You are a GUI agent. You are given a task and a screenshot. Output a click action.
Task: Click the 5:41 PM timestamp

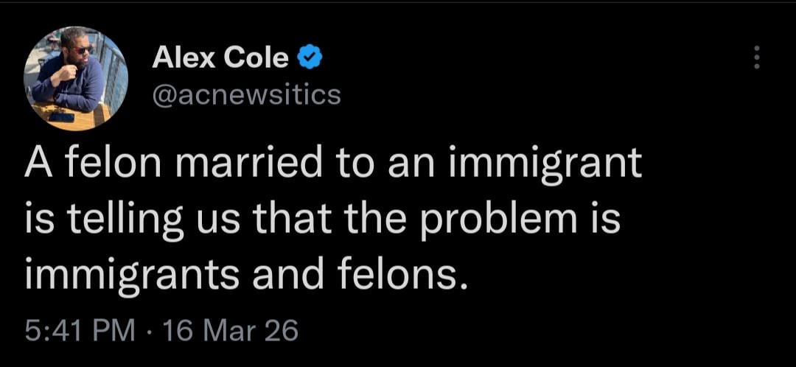[80, 330]
